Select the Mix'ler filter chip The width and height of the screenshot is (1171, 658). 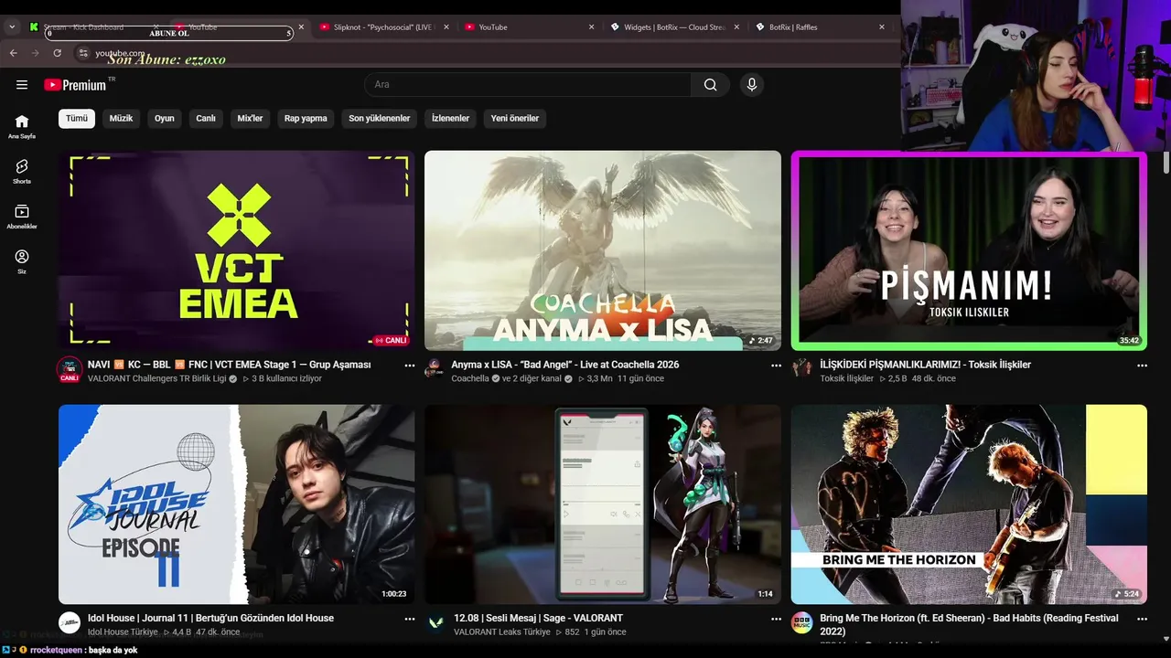[x=251, y=119]
